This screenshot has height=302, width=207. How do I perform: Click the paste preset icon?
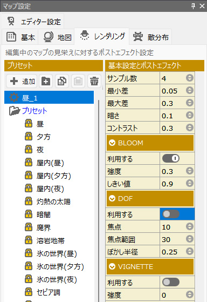(78, 81)
